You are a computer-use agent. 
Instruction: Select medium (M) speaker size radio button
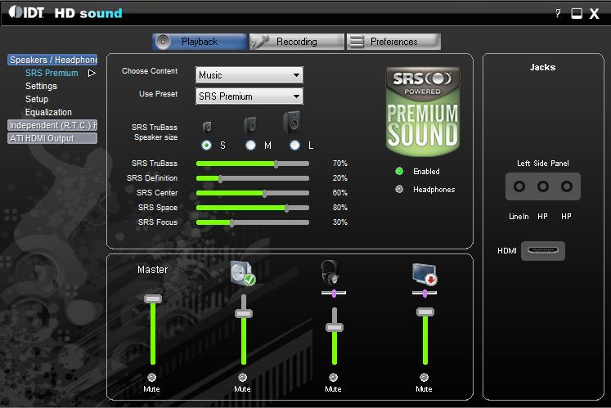(250, 146)
